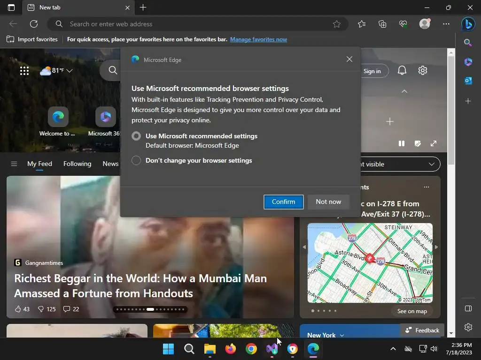
Task: Click Import favorites
Action: [32, 39]
